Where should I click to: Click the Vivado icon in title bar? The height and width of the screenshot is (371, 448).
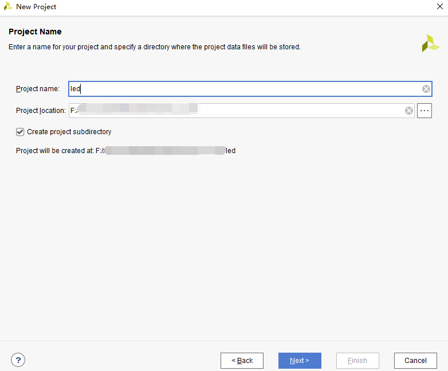pos(8,6)
